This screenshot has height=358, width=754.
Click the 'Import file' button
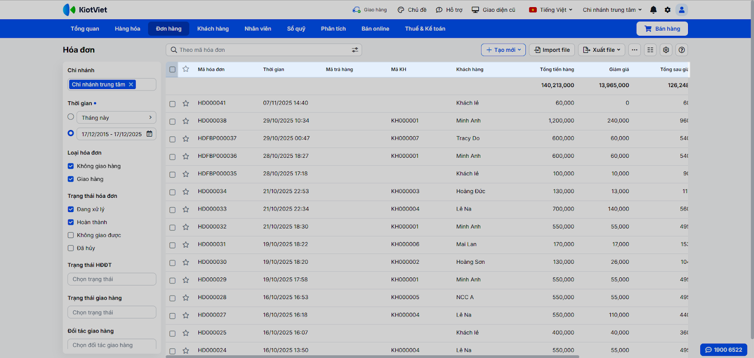coord(552,50)
